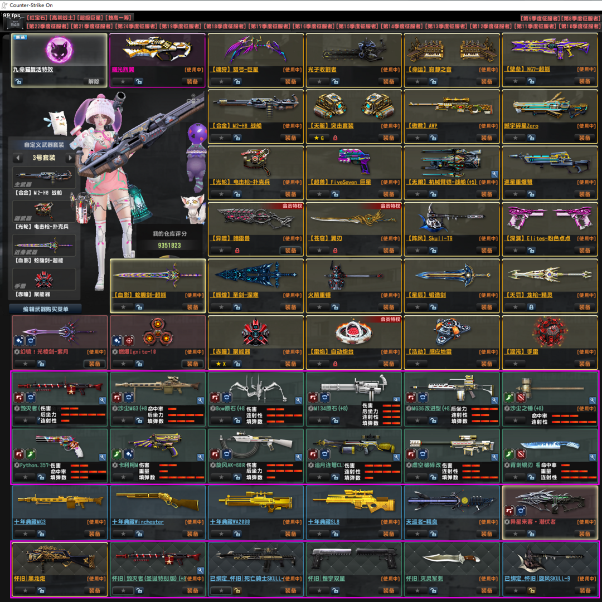The width and height of the screenshot is (602, 602).
Task: Click 编辑武器购买菜单 button
Action: (x=45, y=309)
